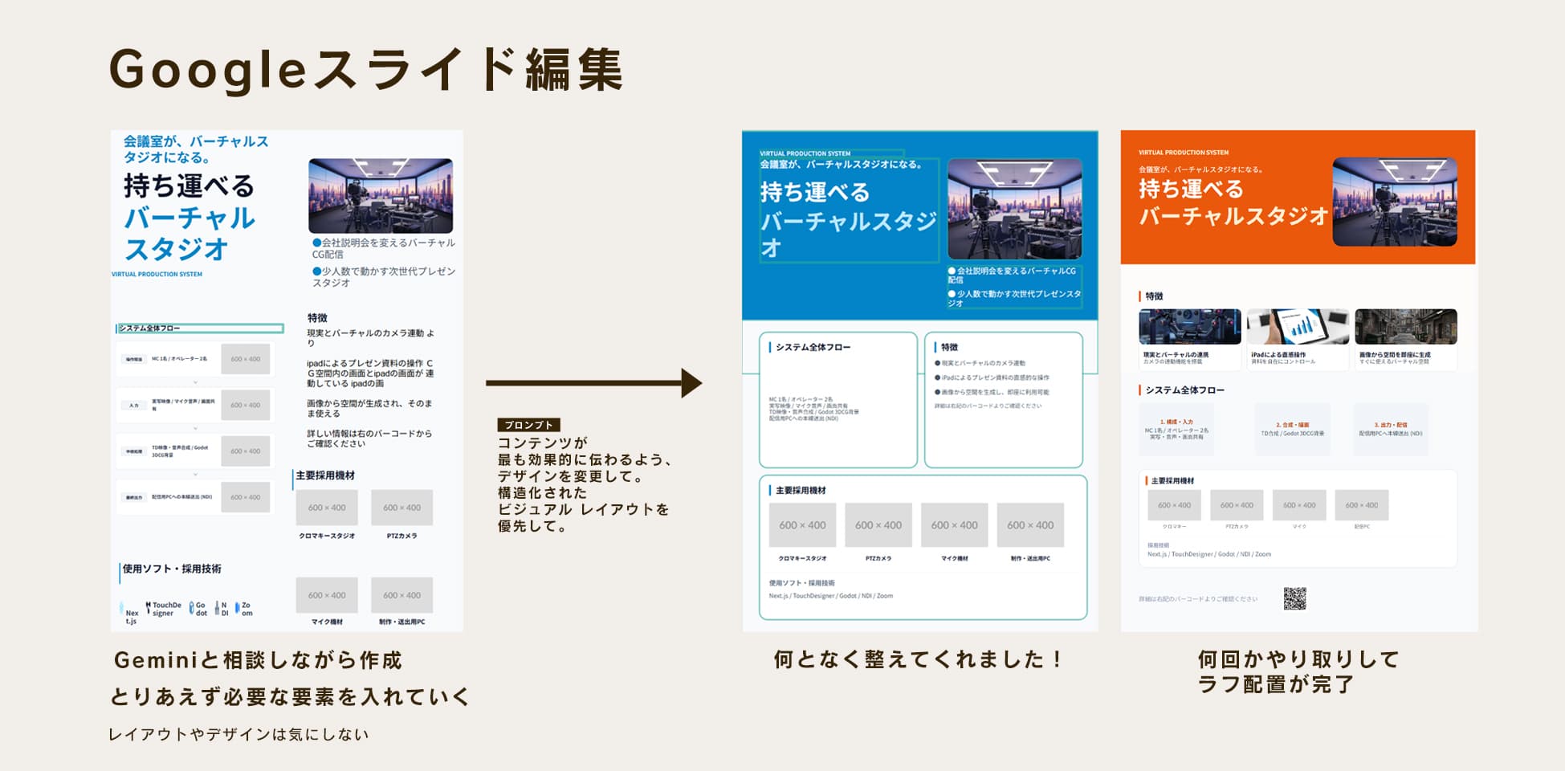Click the orange slide 'VIRTUAL PRODUCTION SYSTEM' label
1565x771 pixels.
point(1184,152)
